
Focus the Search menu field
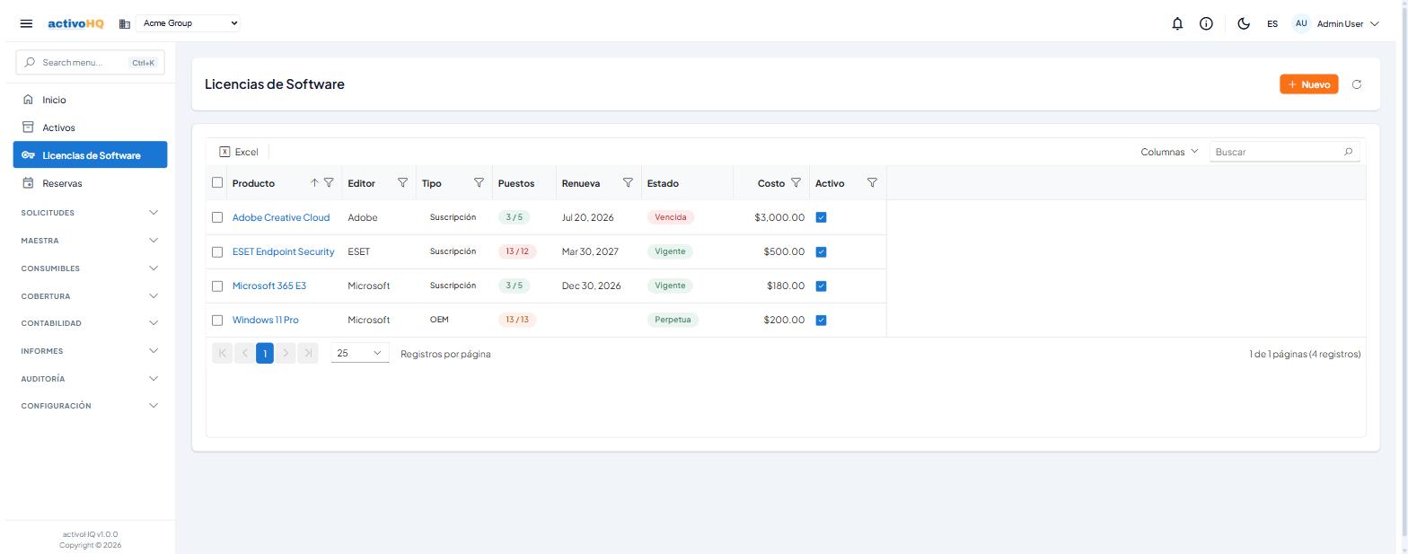[90, 63]
